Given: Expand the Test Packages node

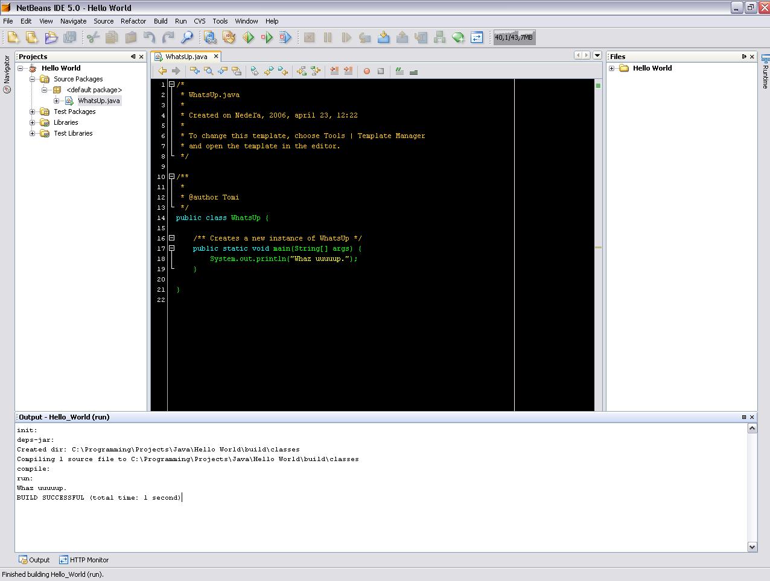Looking at the screenshot, I should pos(33,111).
